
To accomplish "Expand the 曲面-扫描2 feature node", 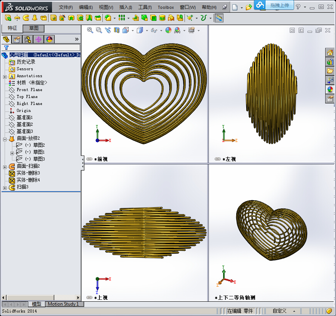I will [5, 167].
